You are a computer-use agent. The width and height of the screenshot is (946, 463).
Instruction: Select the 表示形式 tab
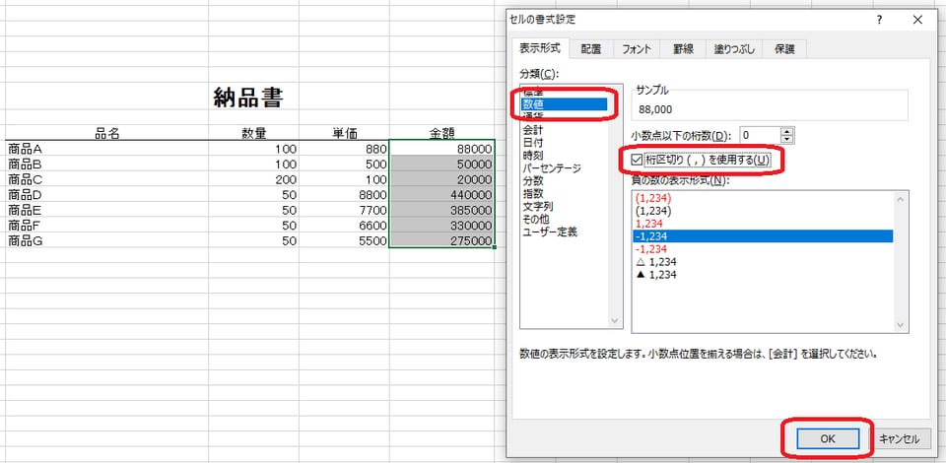pyautogui.click(x=540, y=48)
